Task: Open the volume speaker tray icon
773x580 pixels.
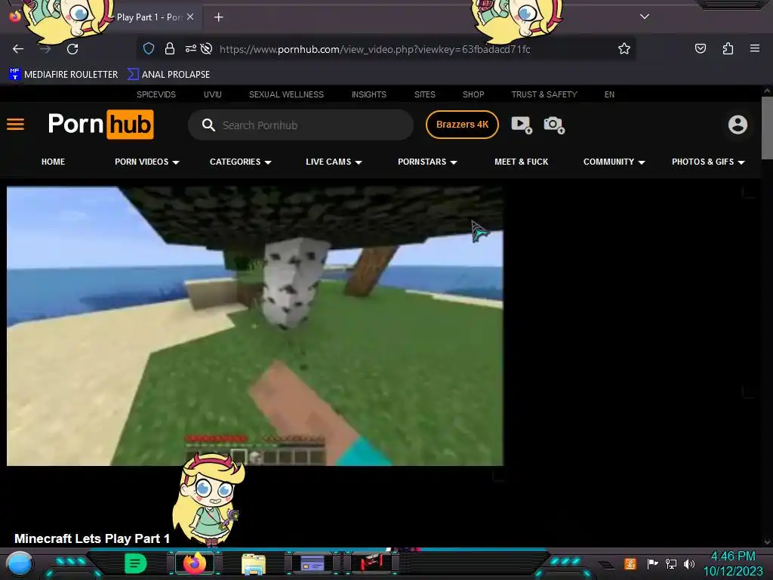Action: [x=688, y=563]
